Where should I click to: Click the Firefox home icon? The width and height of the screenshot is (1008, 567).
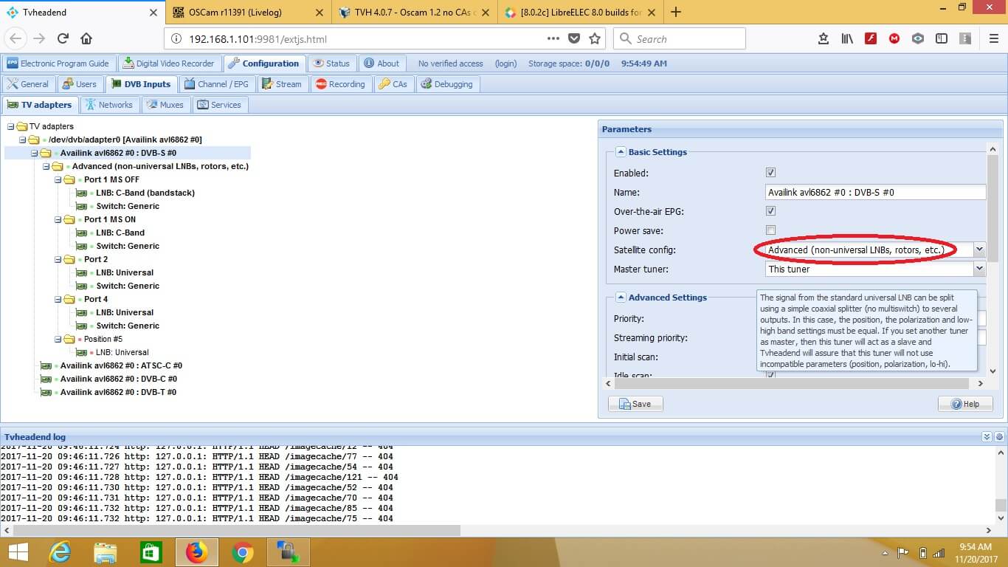point(86,39)
